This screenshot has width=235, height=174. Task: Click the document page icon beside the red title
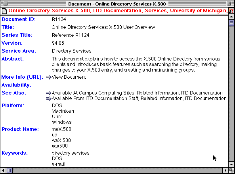pyautogui.click(x=4, y=11)
